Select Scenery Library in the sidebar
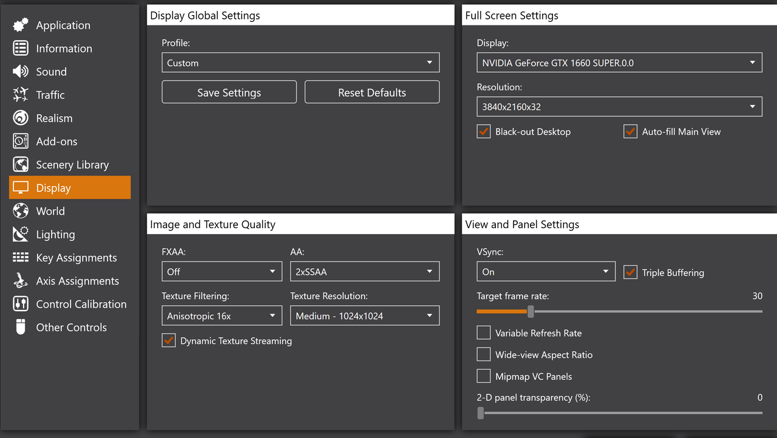Screen dimensions: 777x438 coord(70,164)
